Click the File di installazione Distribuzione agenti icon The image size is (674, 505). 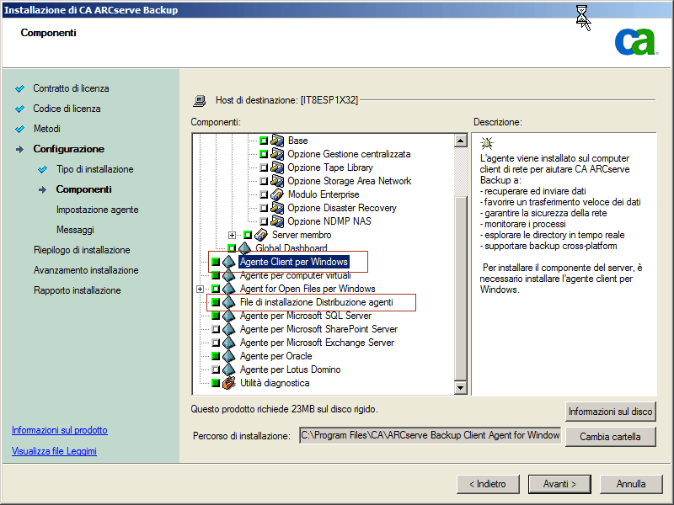[x=228, y=302]
